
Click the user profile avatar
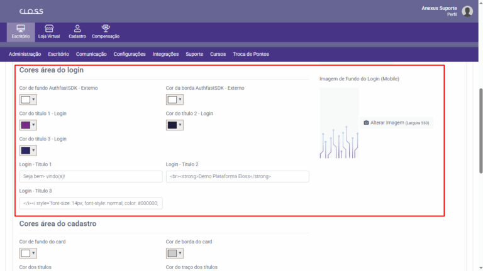[x=467, y=11]
